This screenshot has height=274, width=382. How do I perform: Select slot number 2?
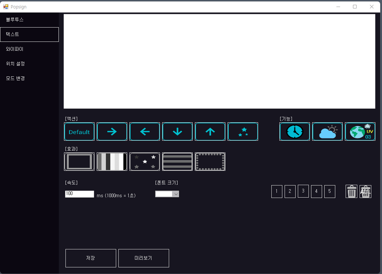(290, 191)
